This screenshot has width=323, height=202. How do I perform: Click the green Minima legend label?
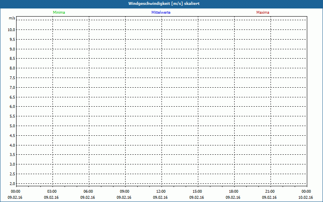tap(59, 13)
